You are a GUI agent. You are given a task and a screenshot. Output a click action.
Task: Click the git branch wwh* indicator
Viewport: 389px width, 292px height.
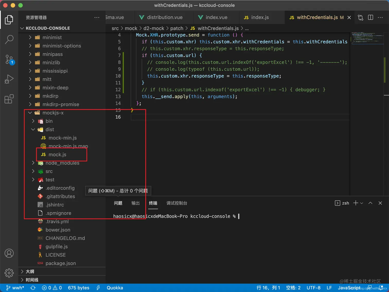(15, 288)
